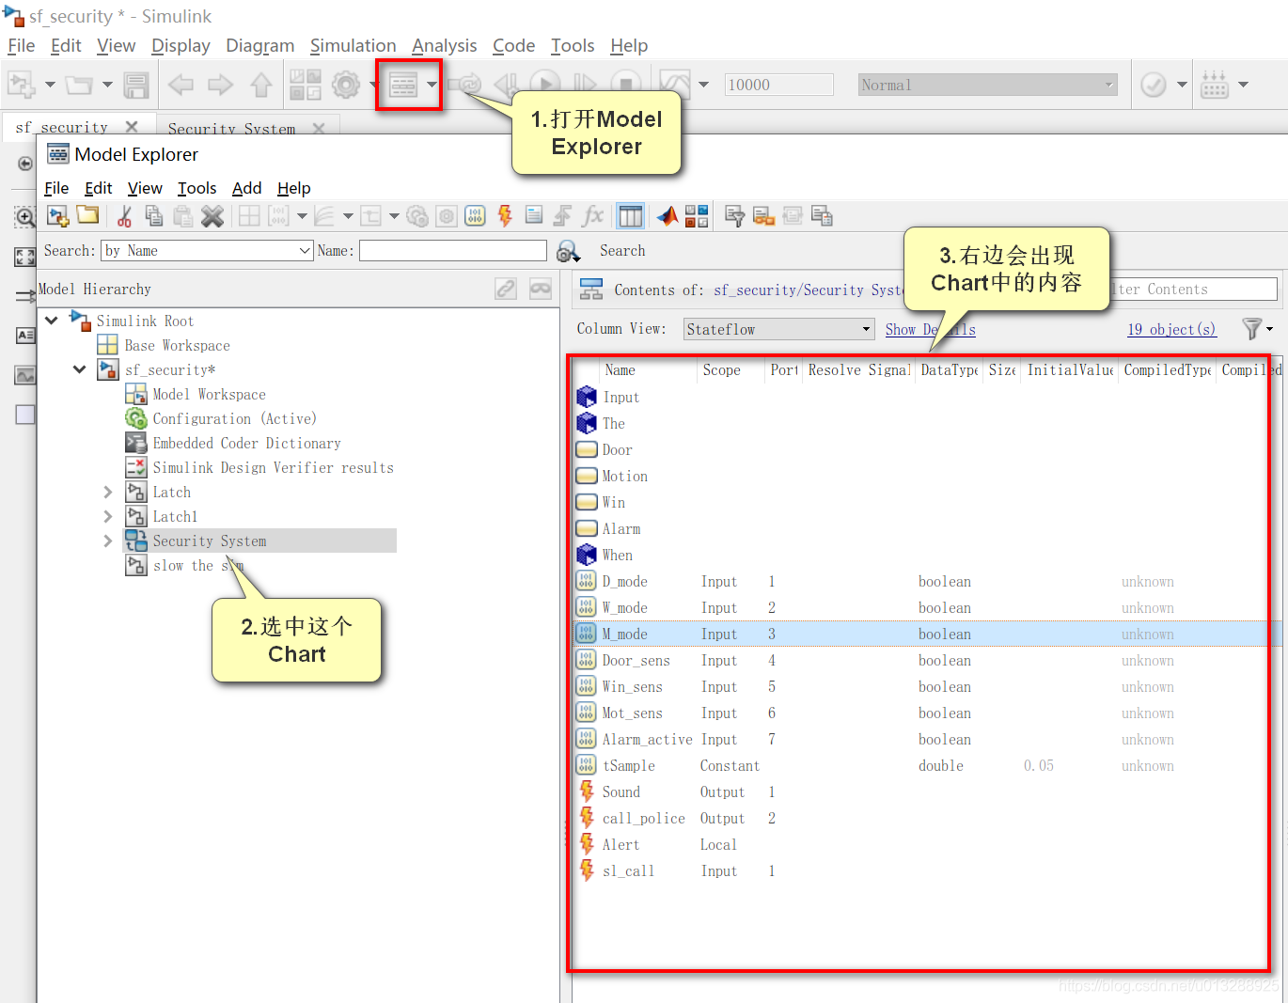Click the search binoculars icon

(x=568, y=251)
